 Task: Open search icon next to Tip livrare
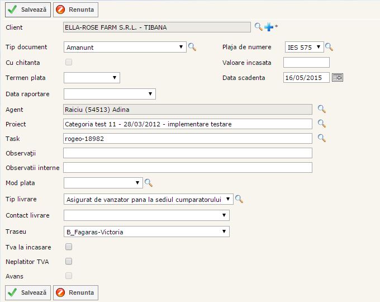tap(239, 199)
